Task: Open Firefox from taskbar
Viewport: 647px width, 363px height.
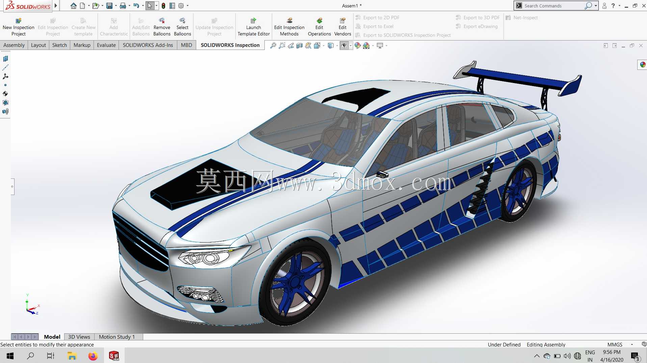Action: click(x=93, y=356)
